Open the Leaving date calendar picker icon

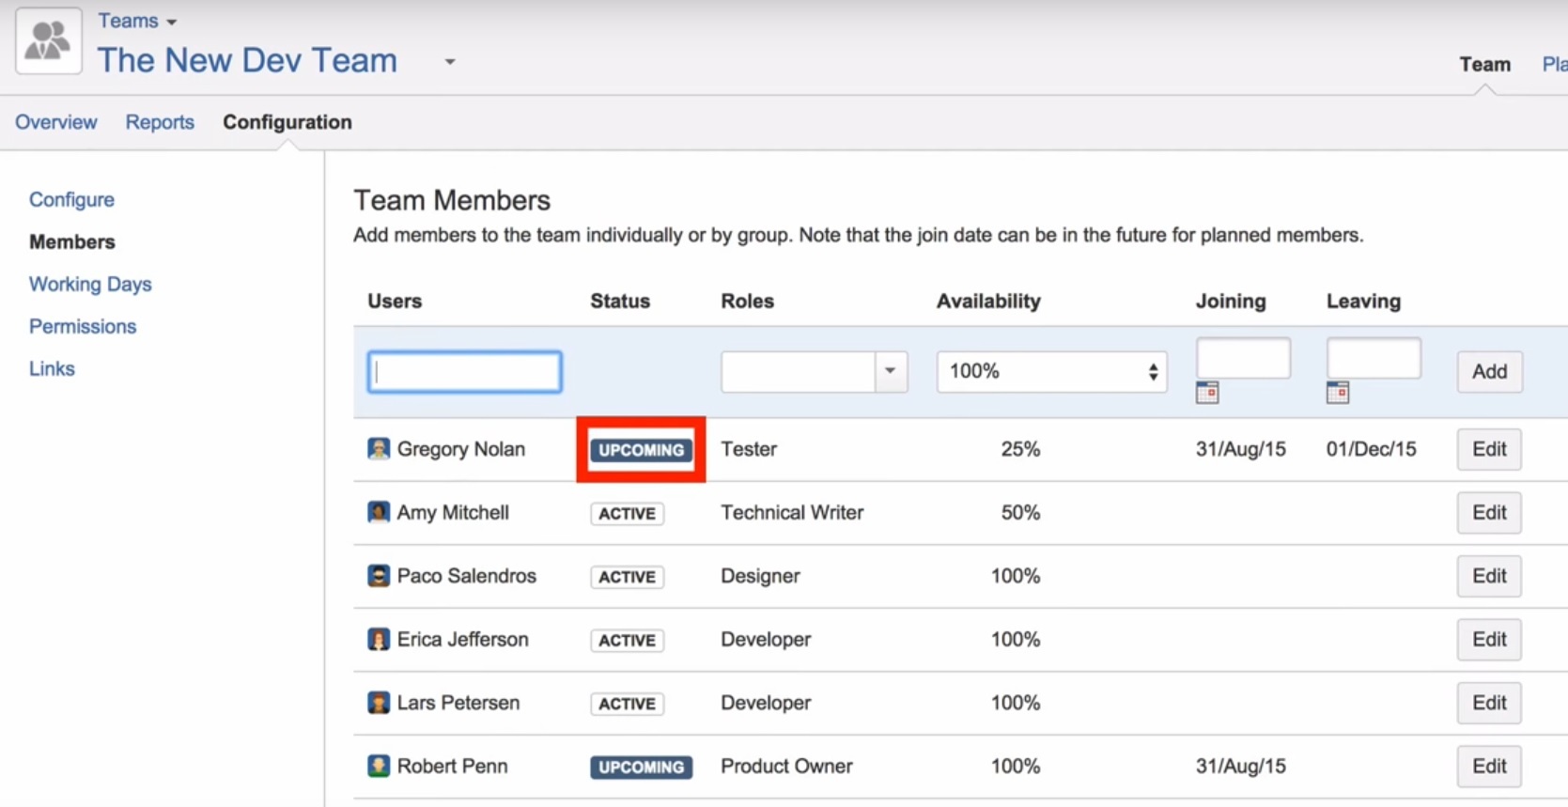click(x=1338, y=393)
